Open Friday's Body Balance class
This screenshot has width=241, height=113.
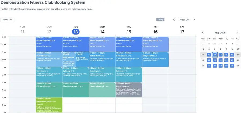(x=155, y=59)
